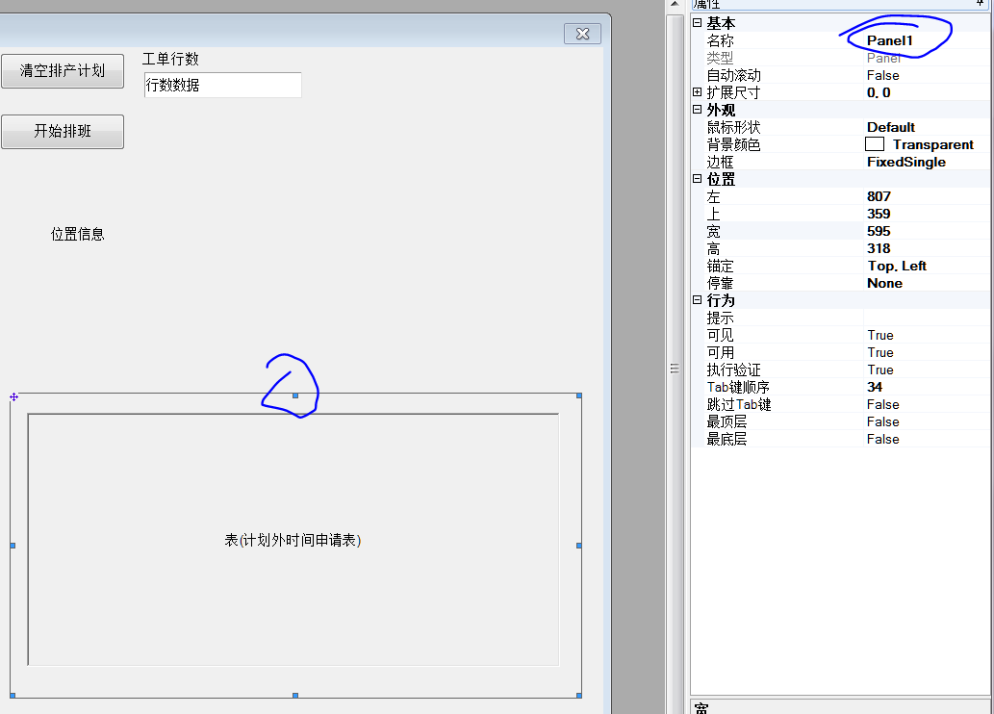This screenshot has width=994, height=714.
Task: Click the bottom-middle resize handle of the panel
Action: coord(295,696)
